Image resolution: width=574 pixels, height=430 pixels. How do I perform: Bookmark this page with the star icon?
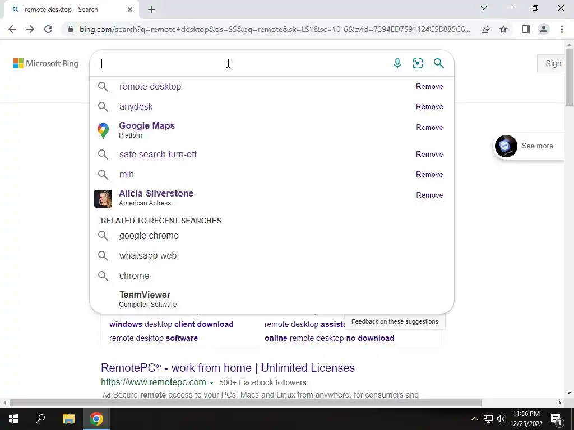click(503, 29)
